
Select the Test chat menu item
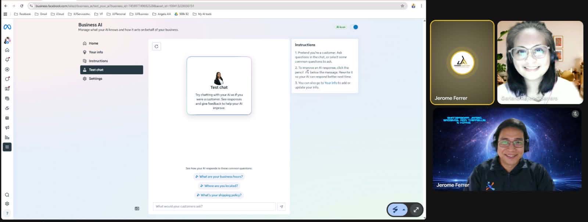[x=111, y=70]
